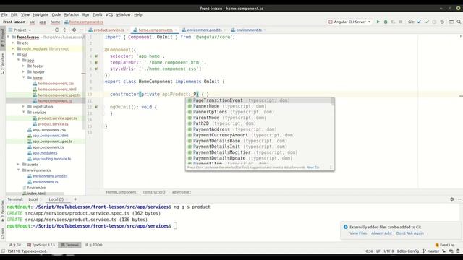Toggle the 6: TODO tool window
The height and width of the screenshot is (260, 463).
pos(93,245)
